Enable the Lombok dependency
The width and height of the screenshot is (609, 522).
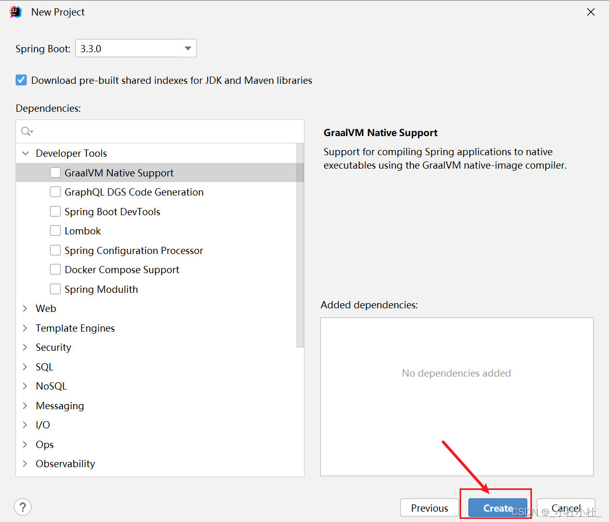(x=55, y=231)
